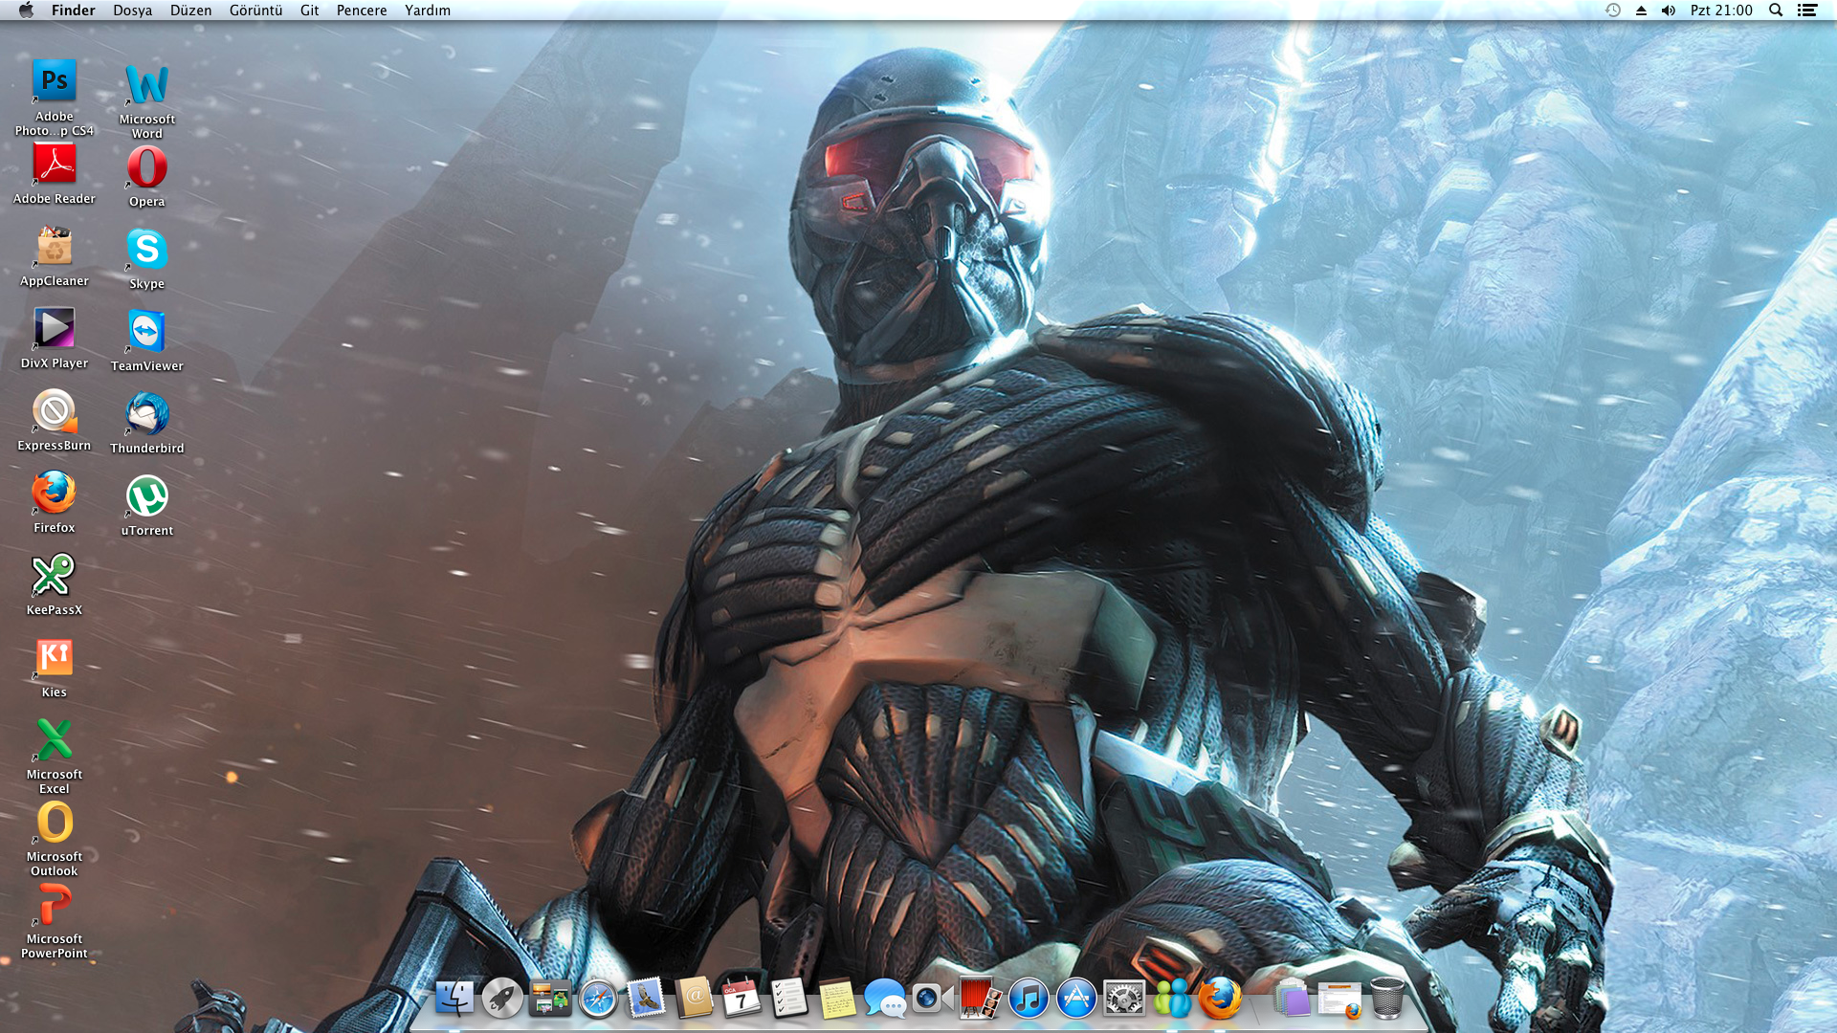Click Time Machine menu bar icon
The width and height of the screenshot is (1837, 1033).
[x=1613, y=11]
